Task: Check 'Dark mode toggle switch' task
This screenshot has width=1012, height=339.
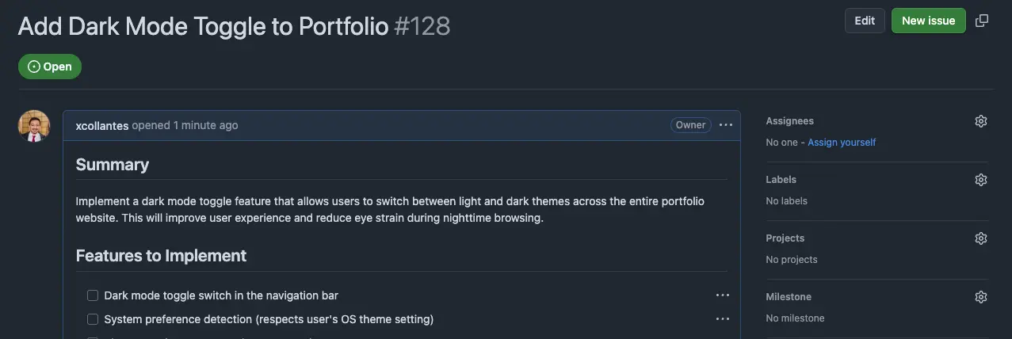Action: 93,295
